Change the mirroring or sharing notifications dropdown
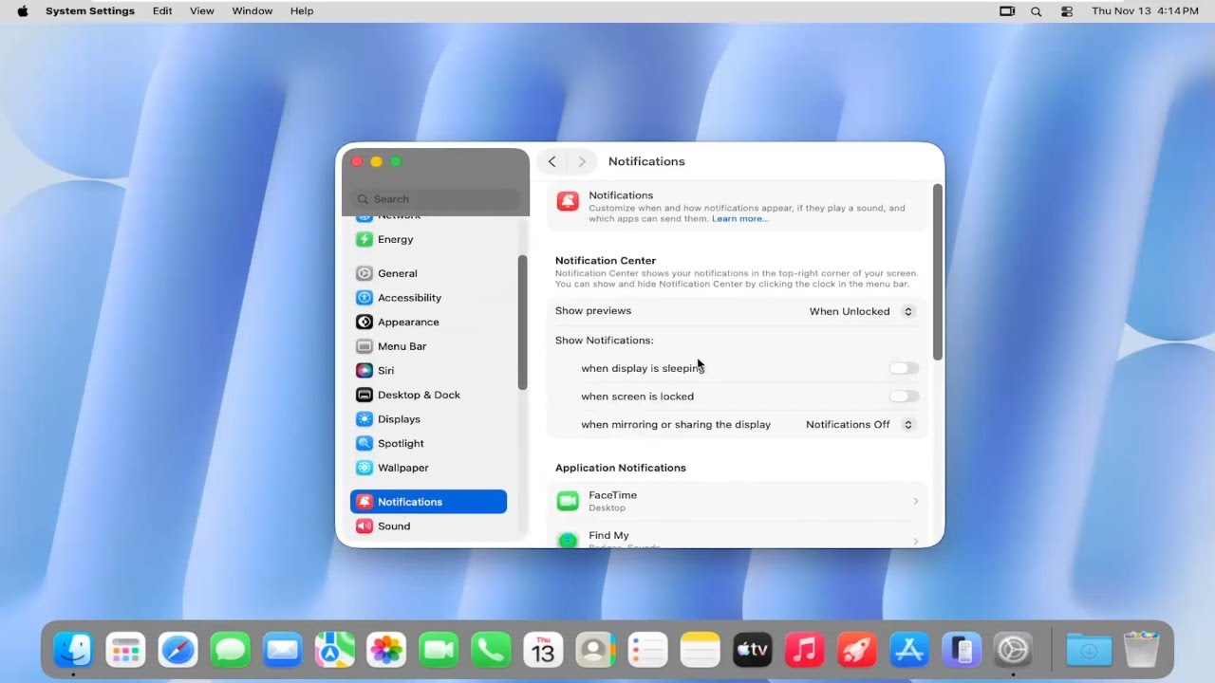The height and width of the screenshot is (683, 1215). pyautogui.click(x=860, y=425)
